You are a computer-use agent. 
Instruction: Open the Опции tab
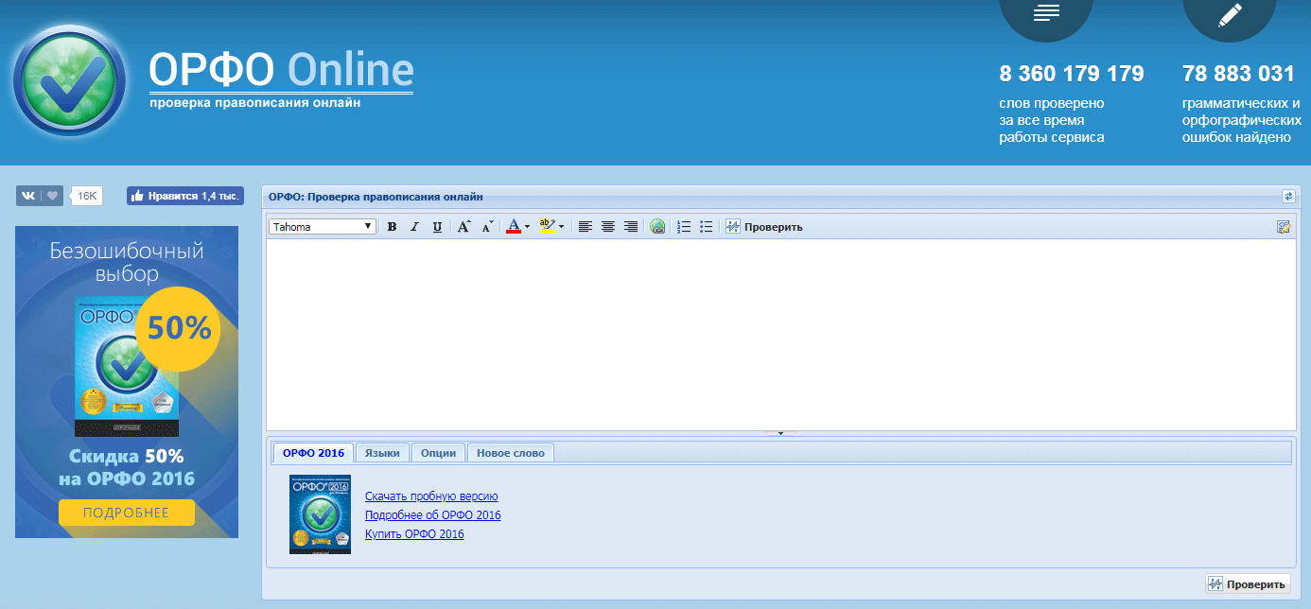coord(438,453)
